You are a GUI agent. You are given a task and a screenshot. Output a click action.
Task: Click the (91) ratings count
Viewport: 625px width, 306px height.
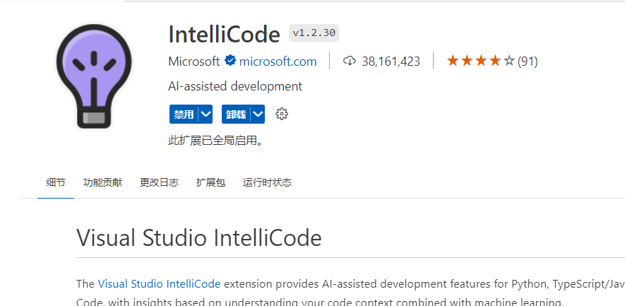tap(528, 61)
